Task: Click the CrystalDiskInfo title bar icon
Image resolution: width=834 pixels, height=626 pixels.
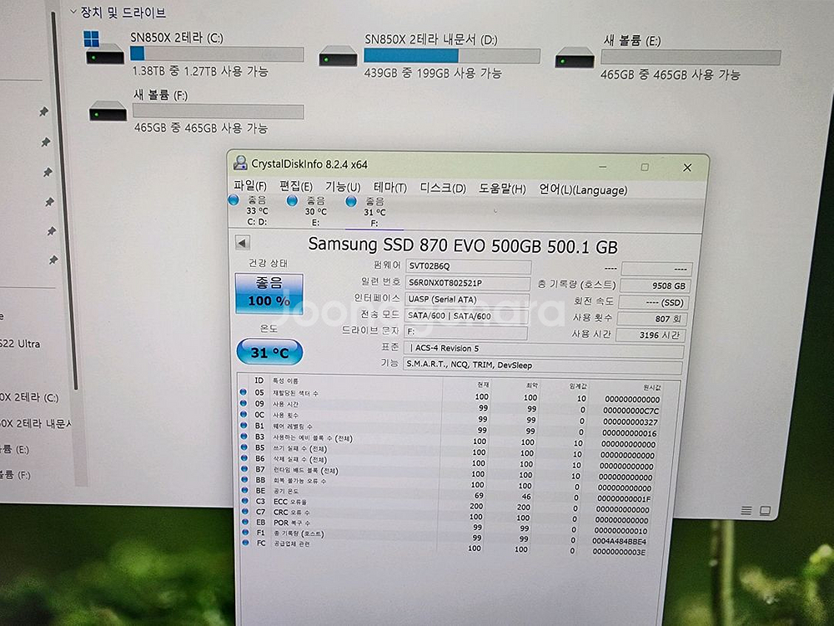Action: (242, 164)
